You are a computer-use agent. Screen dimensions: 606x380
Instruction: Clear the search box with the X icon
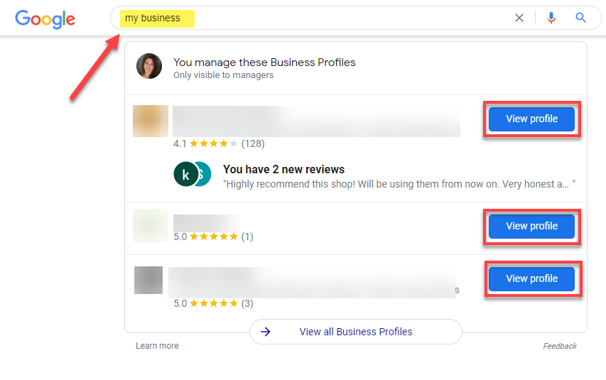click(x=519, y=18)
